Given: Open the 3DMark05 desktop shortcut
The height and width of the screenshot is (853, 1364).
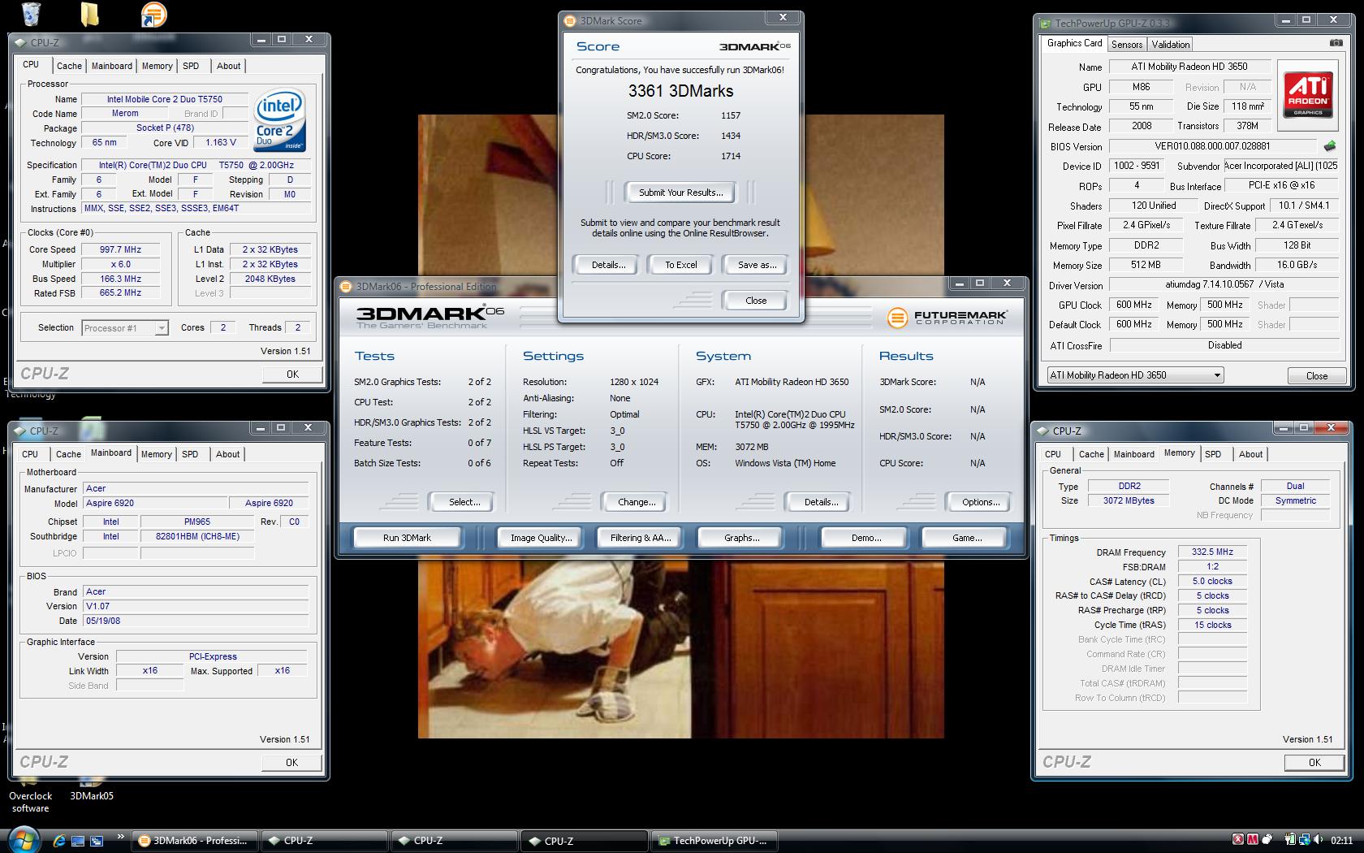Looking at the screenshot, I should pos(92,795).
